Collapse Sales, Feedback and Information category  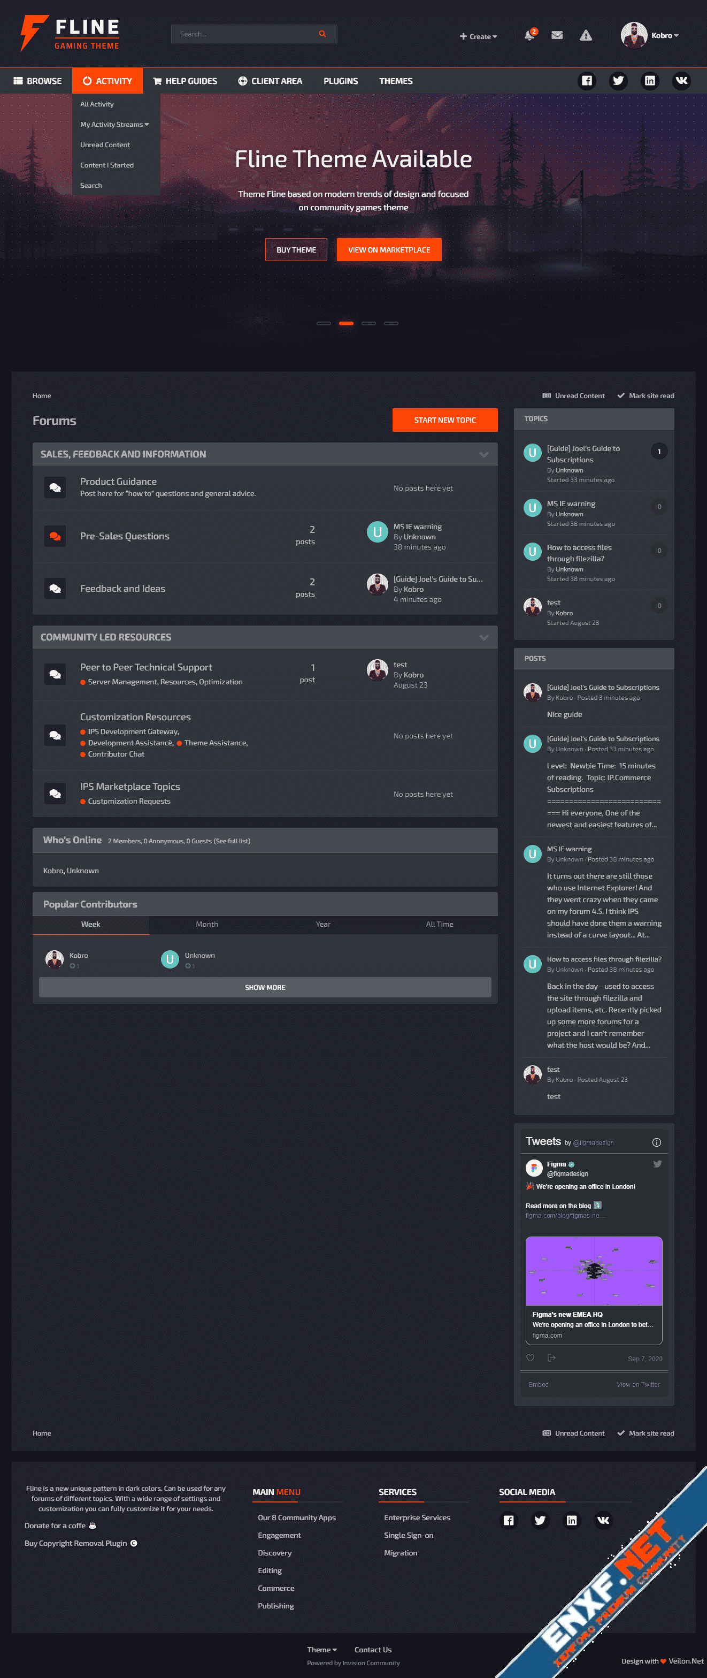[x=483, y=455]
